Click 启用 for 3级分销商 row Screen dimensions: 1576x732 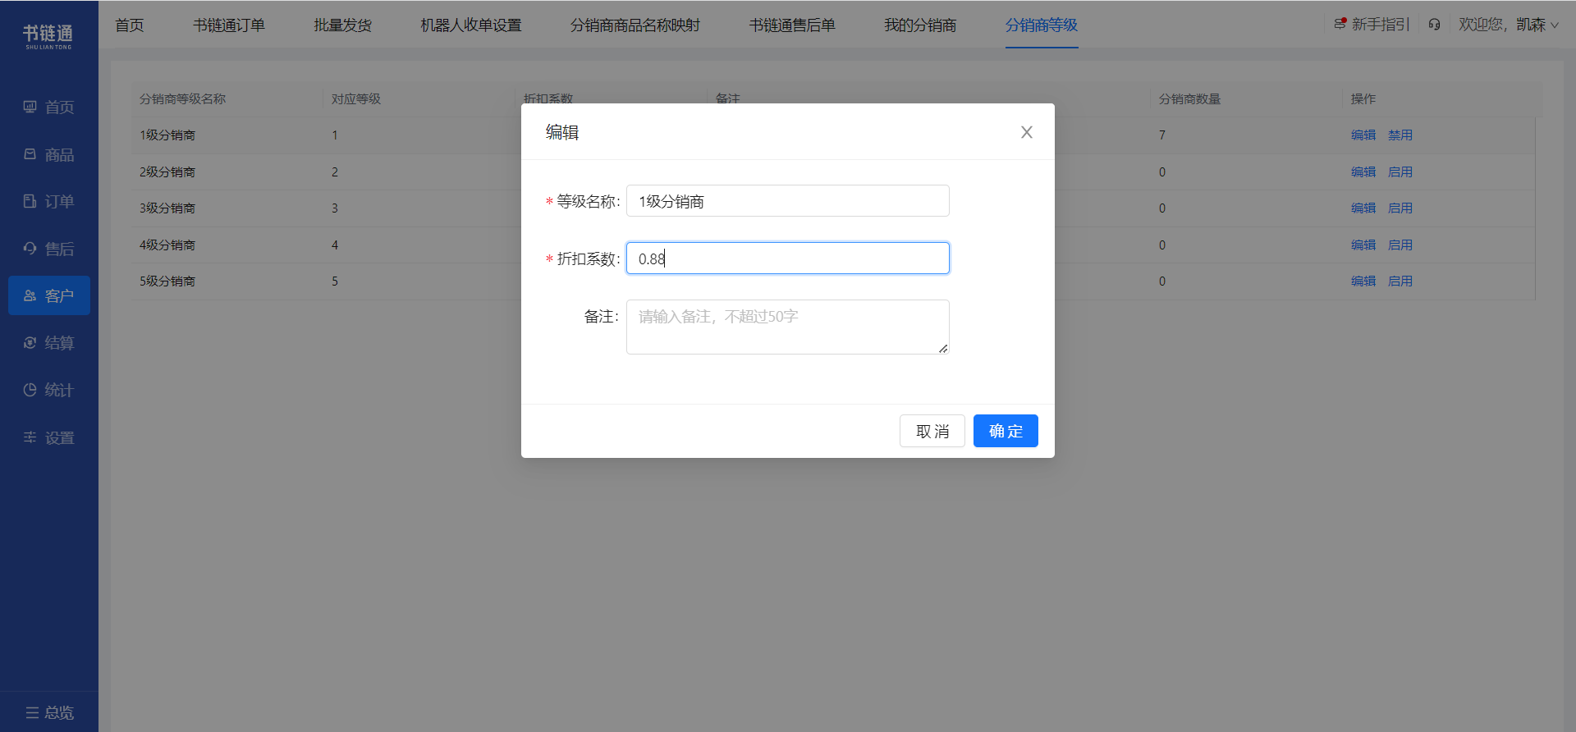(x=1400, y=208)
